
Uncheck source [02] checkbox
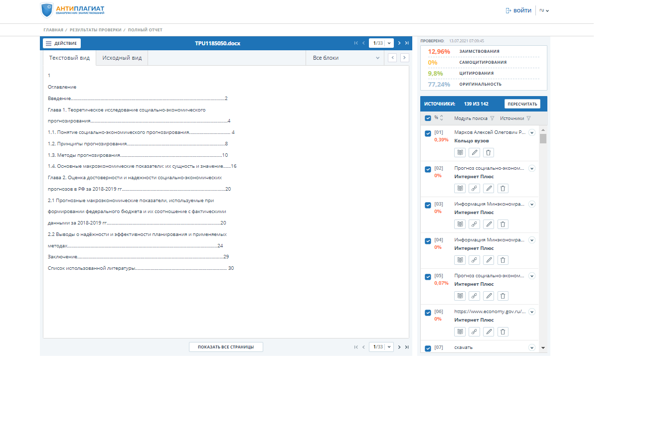(428, 169)
